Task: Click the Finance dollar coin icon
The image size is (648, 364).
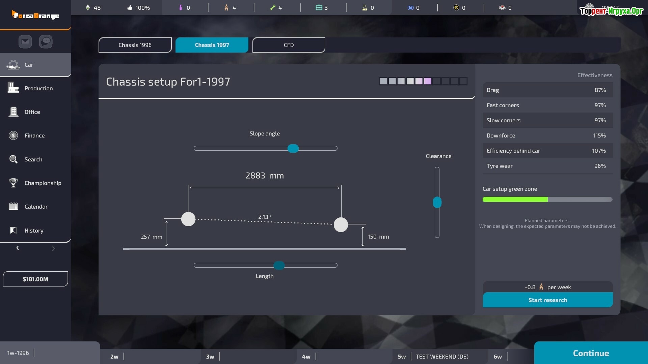Action: [13, 135]
